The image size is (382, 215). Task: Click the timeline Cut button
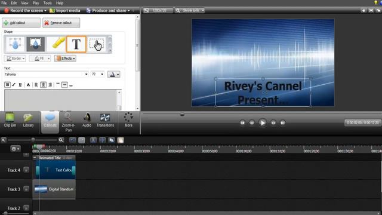[93, 140]
